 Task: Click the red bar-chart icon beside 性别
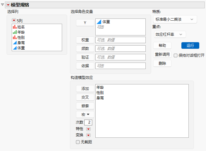pyautogui.click(x=15, y=37)
